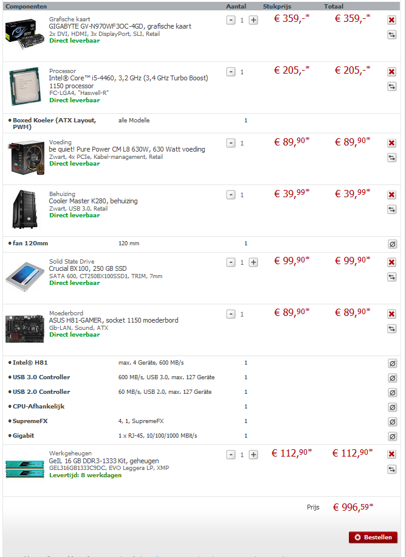406x557 pixels.
Task: Increase quantity of the GIGABYTE graphics card
Action: 253,20
